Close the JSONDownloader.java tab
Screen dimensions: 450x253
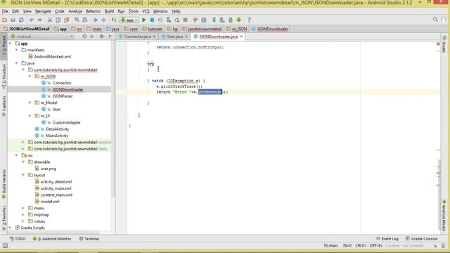pos(241,37)
